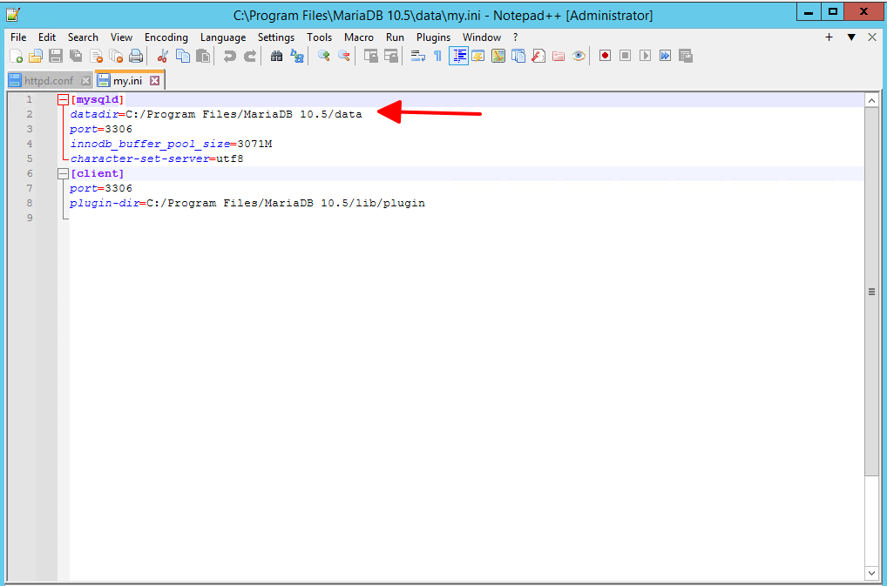This screenshot has width=887, height=586.
Task: Stop macro recording
Action: tap(625, 56)
